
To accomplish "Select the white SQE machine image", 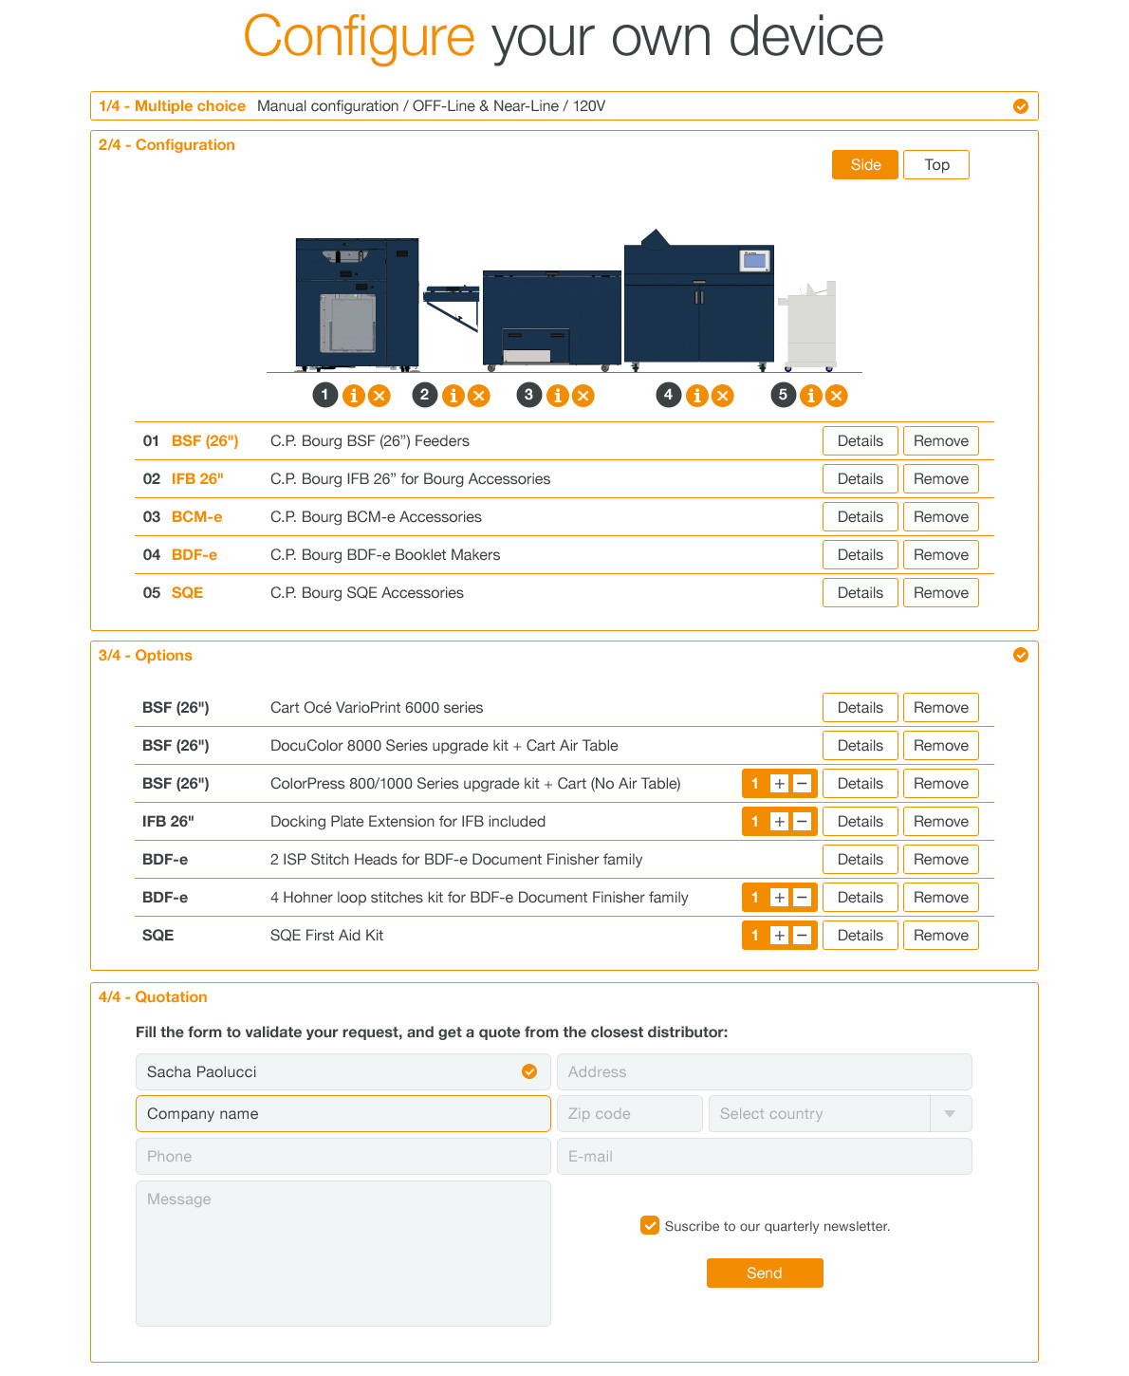I will tap(807, 325).
